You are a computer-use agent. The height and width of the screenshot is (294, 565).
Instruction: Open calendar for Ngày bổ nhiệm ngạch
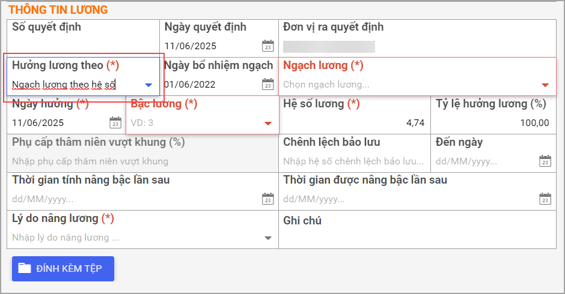[267, 84]
